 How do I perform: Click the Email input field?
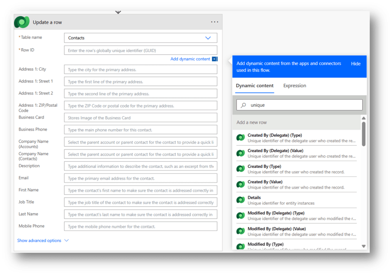pyautogui.click(x=140, y=178)
